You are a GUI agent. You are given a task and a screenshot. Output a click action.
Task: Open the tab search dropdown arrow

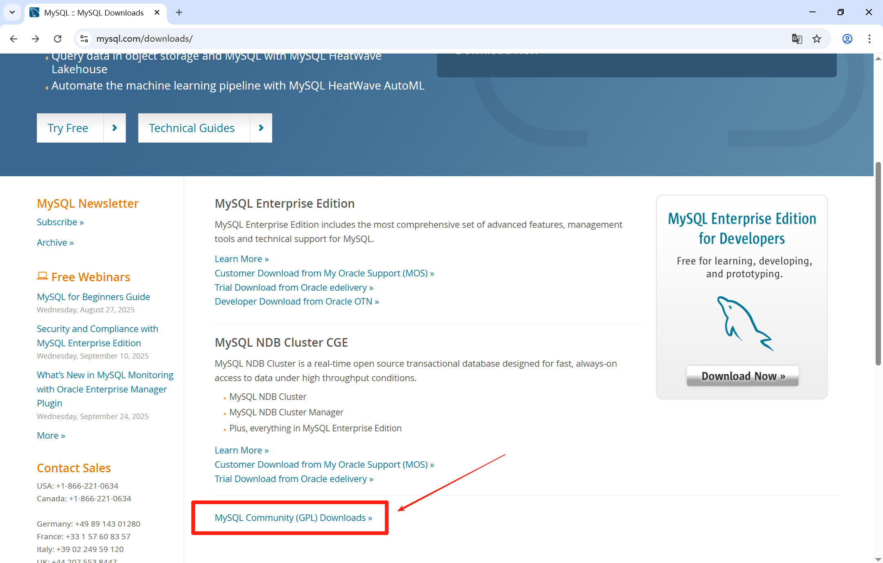click(x=12, y=12)
